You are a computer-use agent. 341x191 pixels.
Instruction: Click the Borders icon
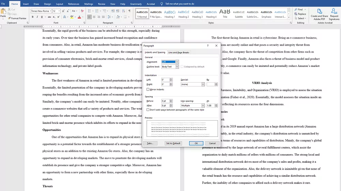(125, 17)
